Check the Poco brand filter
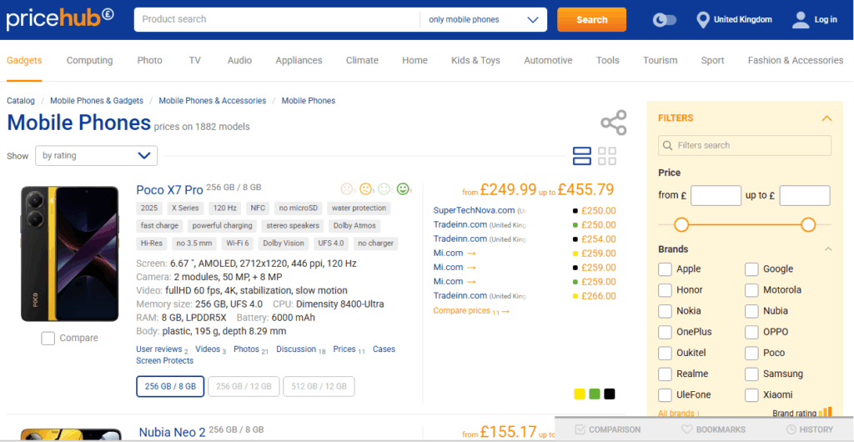Image resolution: width=854 pixels, height=442 pixels. 751,354
